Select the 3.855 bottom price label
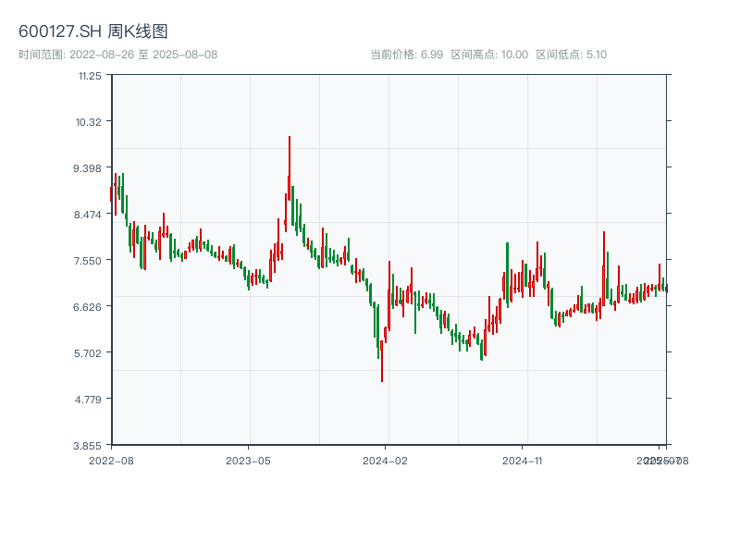The width and height of the screenshot is (740, 555). coord(89,445)
